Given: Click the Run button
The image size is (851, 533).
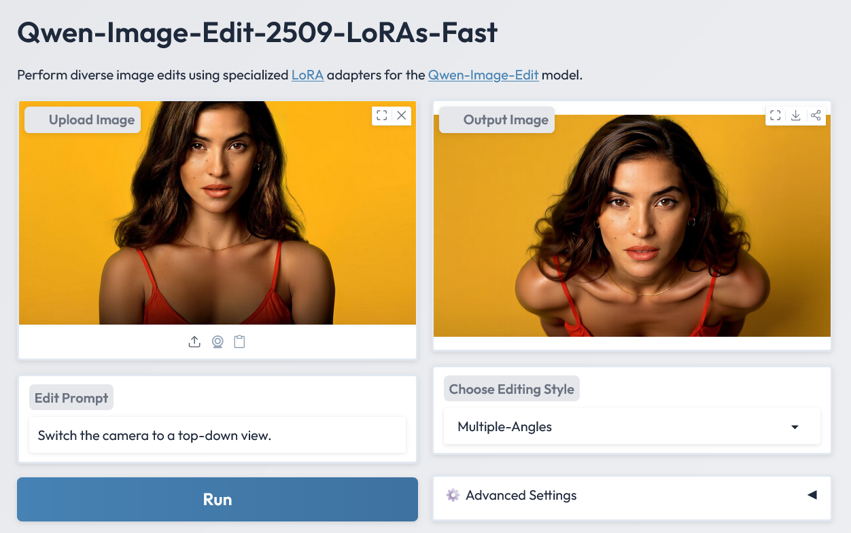Looking at the screenshot, I should 218,500.
